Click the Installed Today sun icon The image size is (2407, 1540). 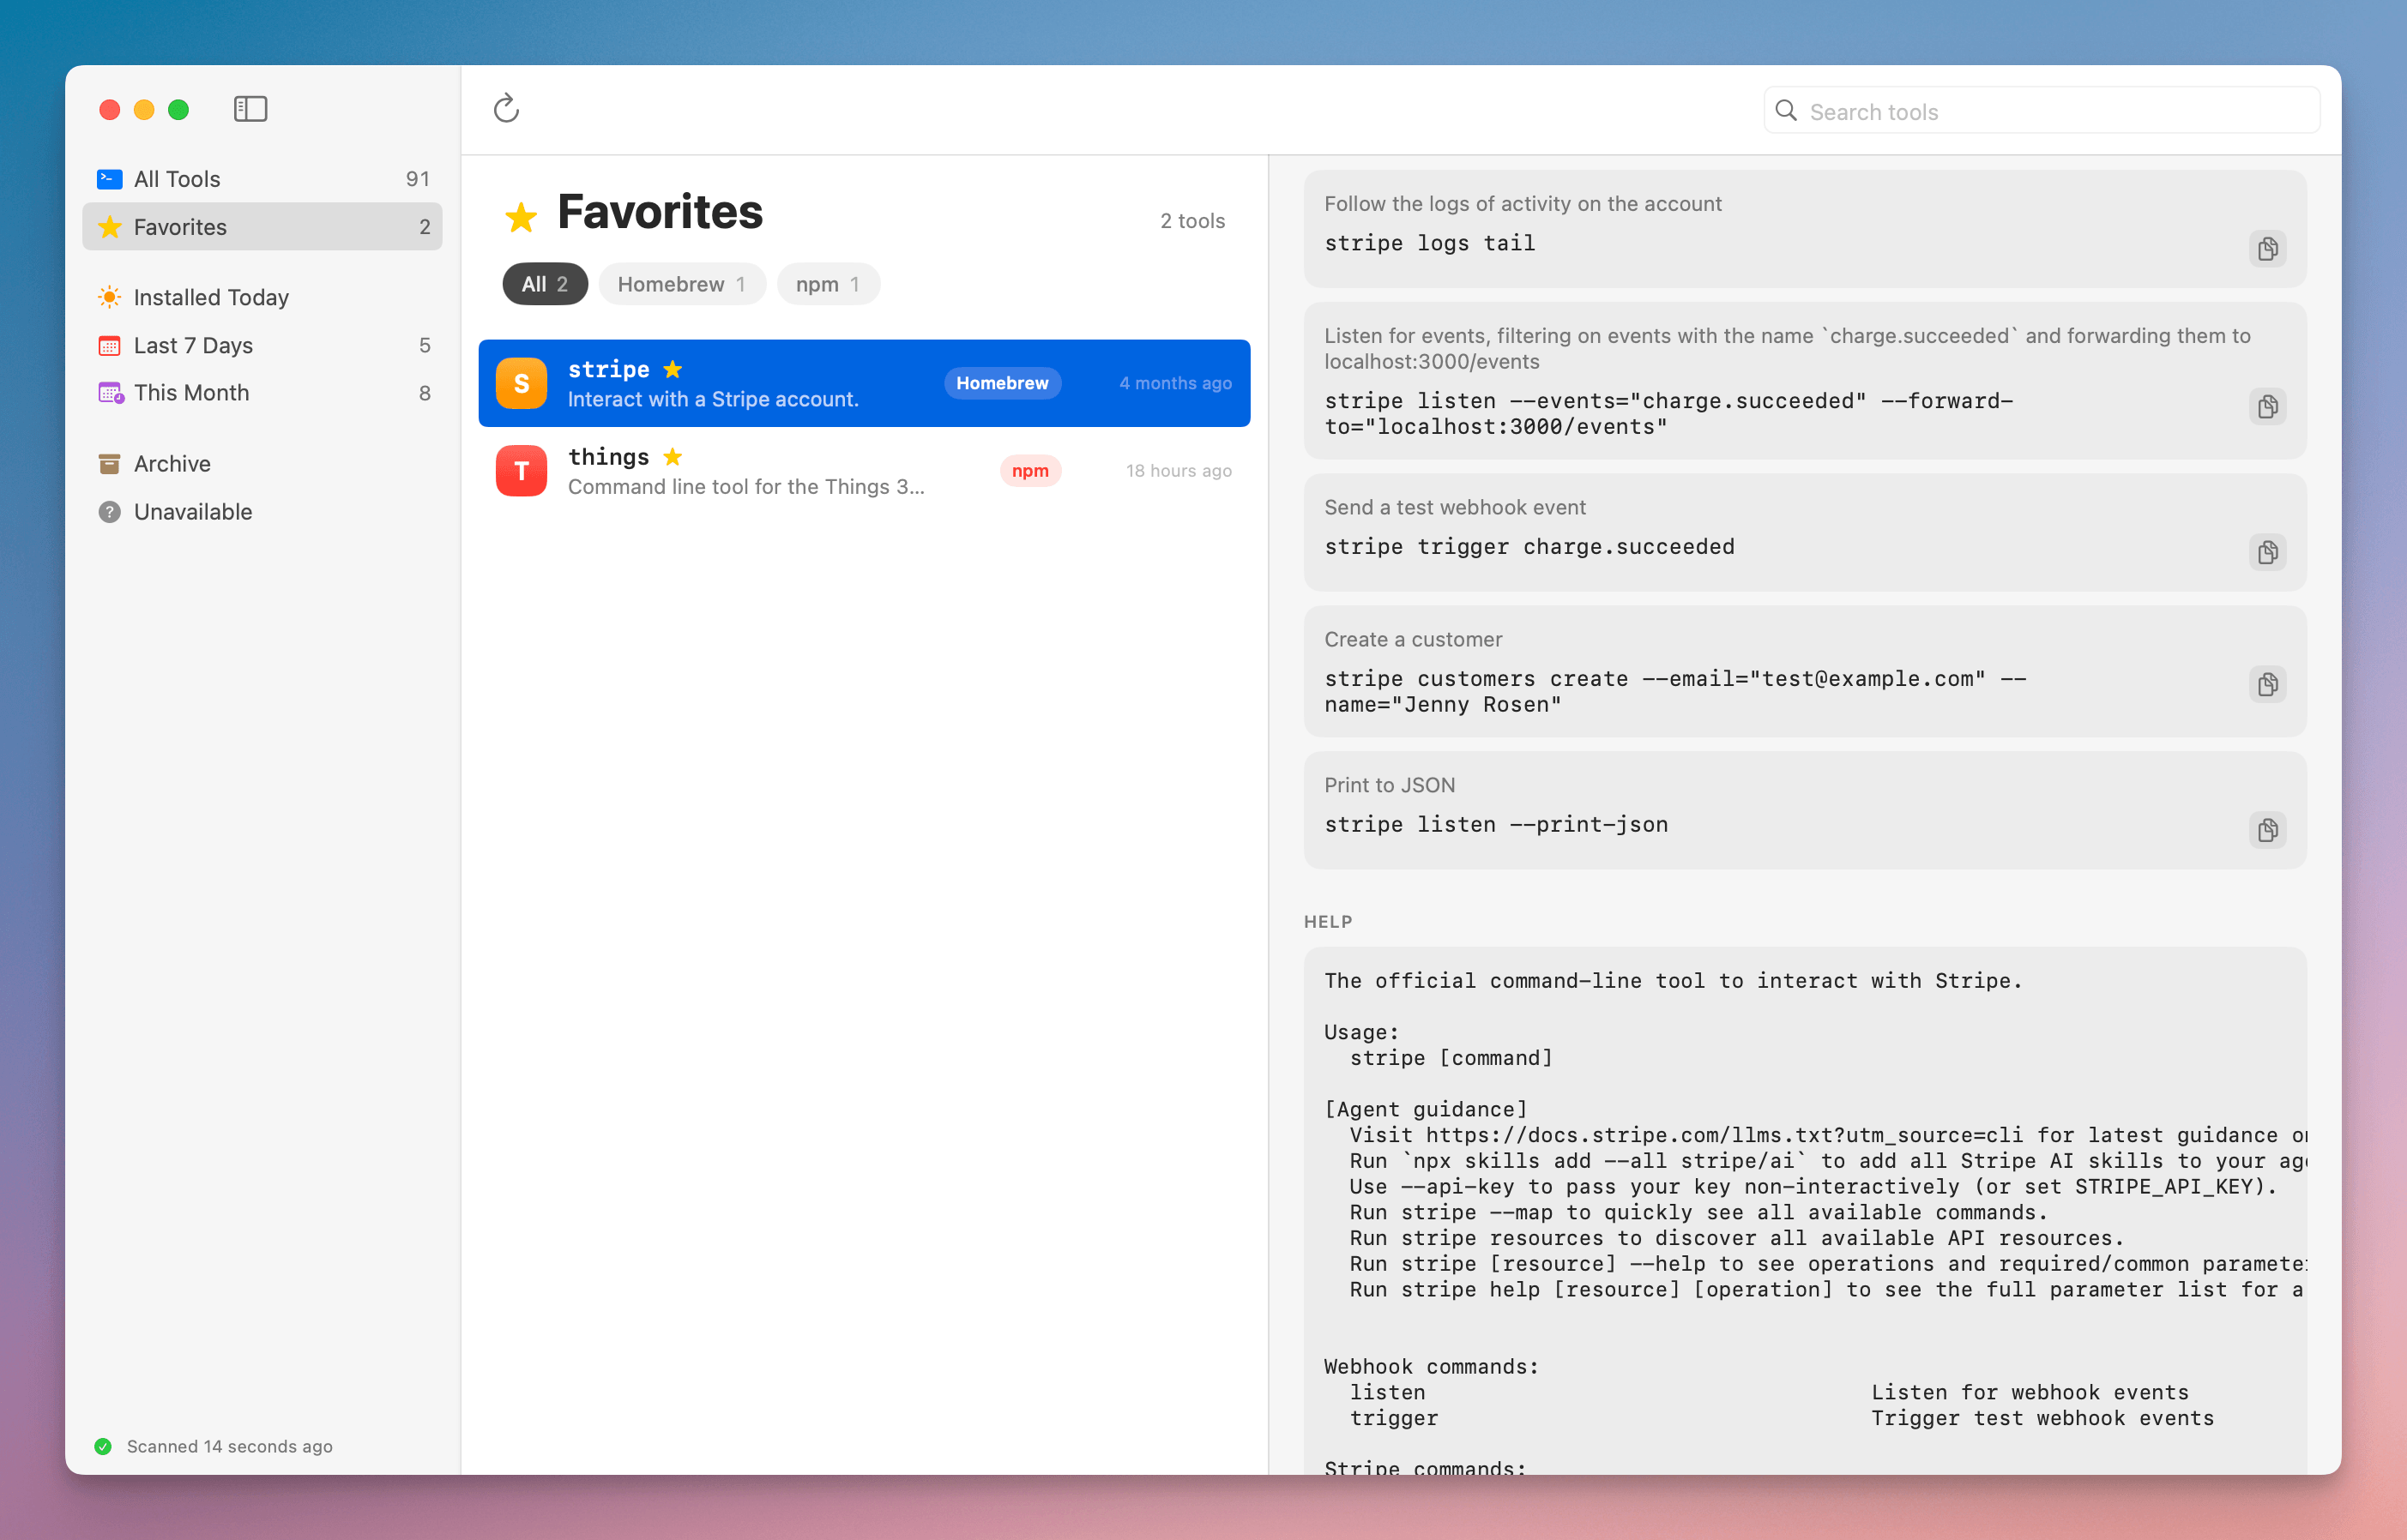[x=109, y=297]
